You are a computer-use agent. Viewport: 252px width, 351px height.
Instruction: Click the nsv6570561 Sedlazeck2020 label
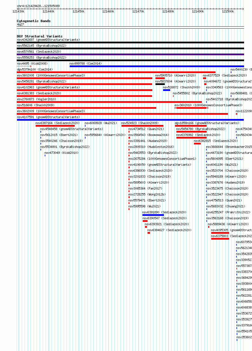(x=39, y=52)
